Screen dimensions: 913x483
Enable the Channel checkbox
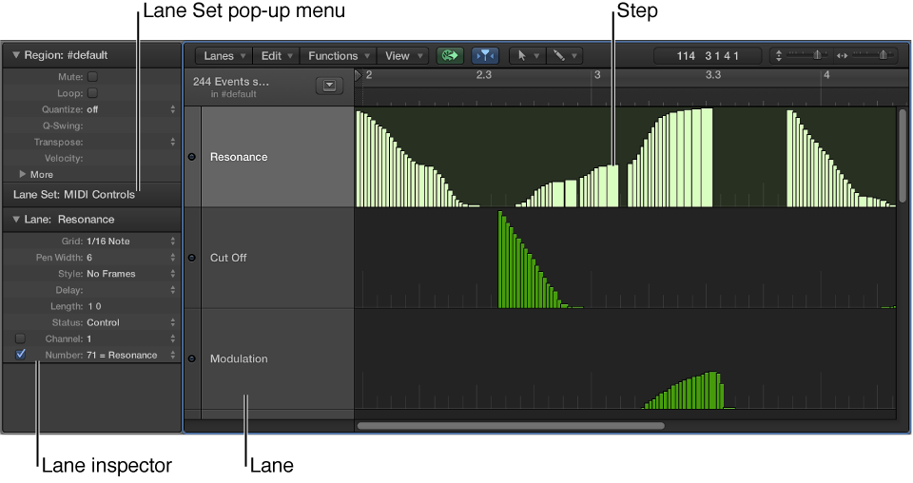(x=20, y=338)
